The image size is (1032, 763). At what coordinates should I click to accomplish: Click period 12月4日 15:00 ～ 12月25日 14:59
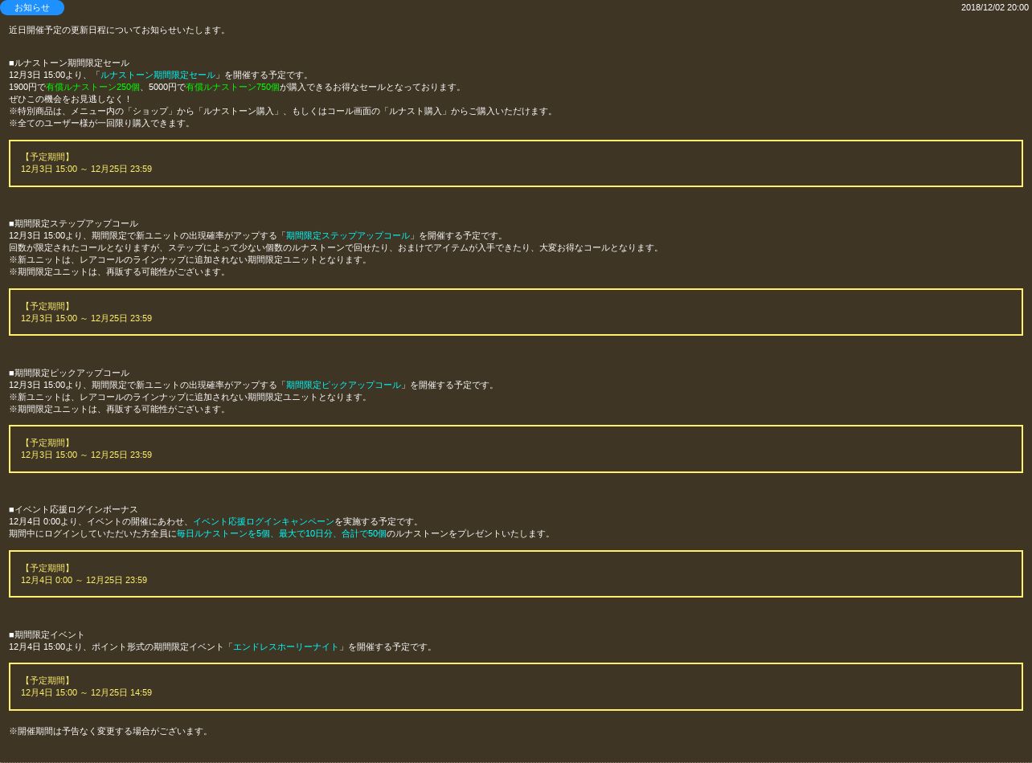pyautogui.click(x=86, y=692)
